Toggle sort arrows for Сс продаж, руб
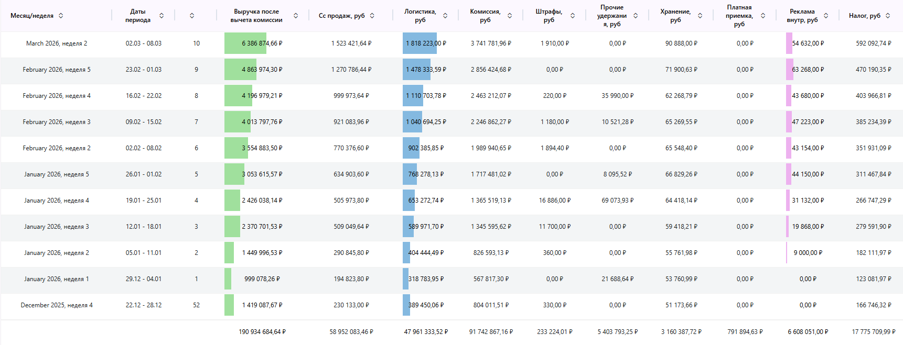903x345 pixels. coord(372,16)
